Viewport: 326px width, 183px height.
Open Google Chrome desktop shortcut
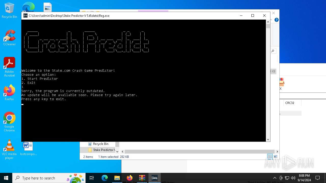pos(9,122)
